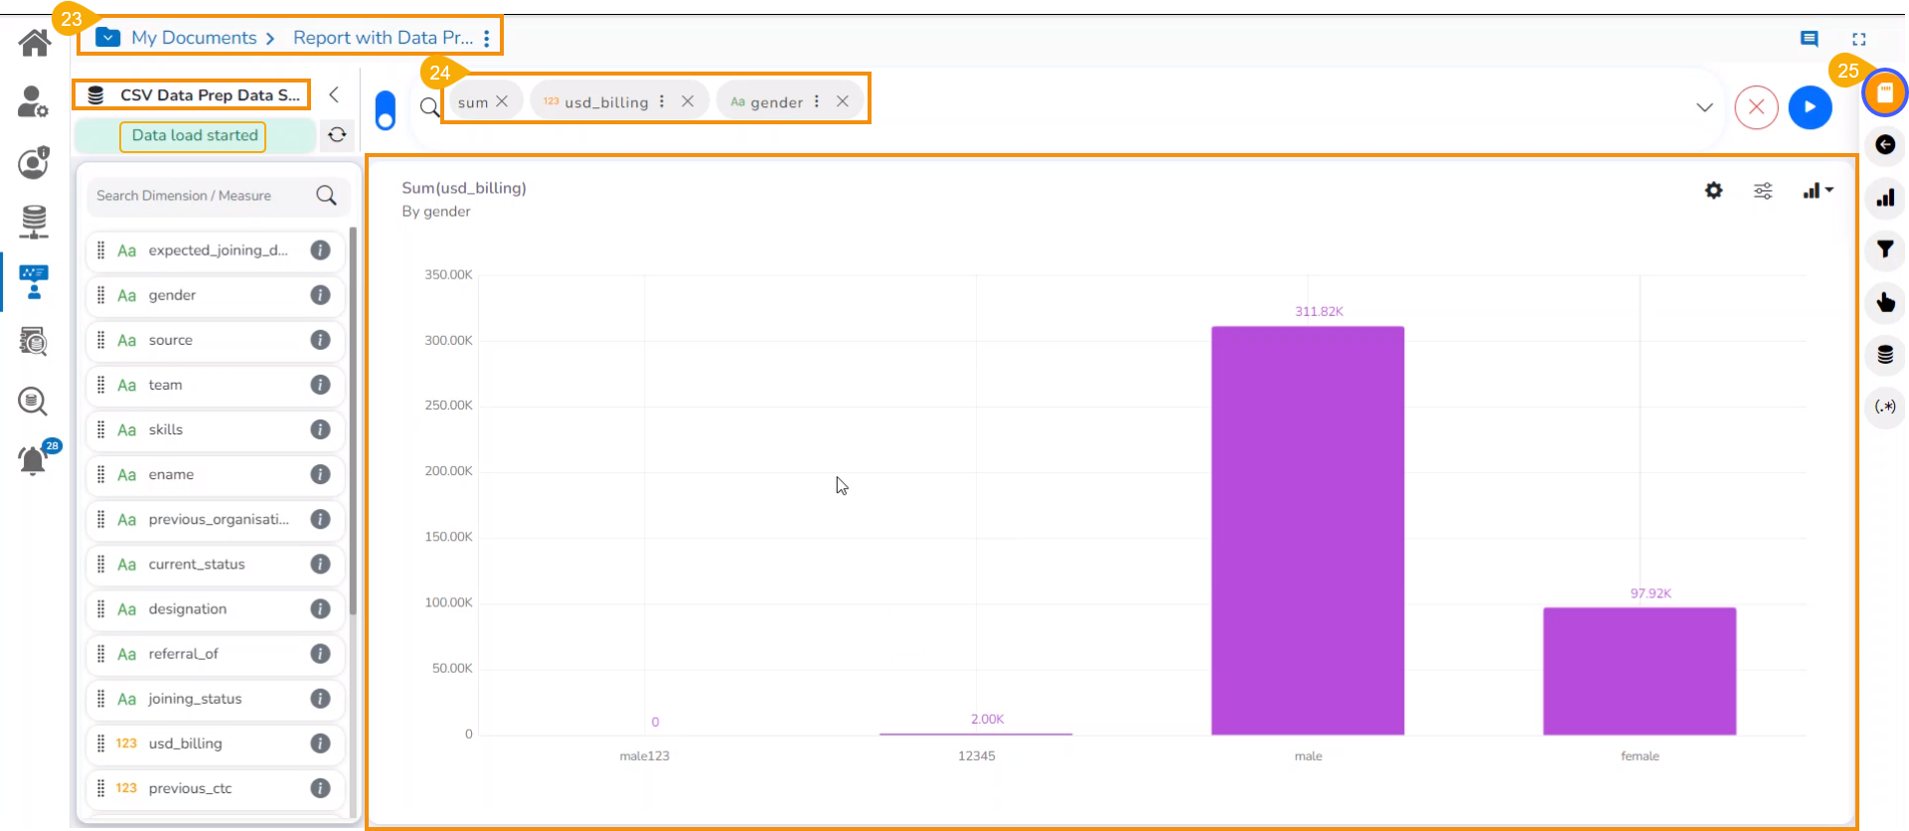
Task: Click the filter funnel icon
Action: (1884, 249)
